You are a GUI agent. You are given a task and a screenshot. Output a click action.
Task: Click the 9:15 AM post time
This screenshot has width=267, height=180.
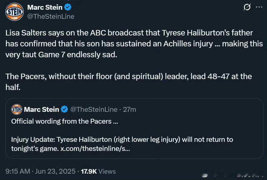click(x=18, y=171)
